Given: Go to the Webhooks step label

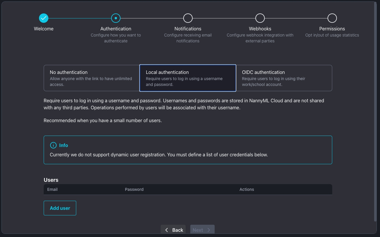Looking at the screenshot, I should [260, 29].
